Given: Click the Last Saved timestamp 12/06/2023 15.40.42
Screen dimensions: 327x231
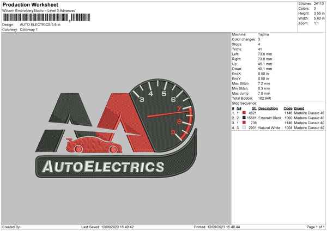Looking at the screenshot, I should [117, 227].
